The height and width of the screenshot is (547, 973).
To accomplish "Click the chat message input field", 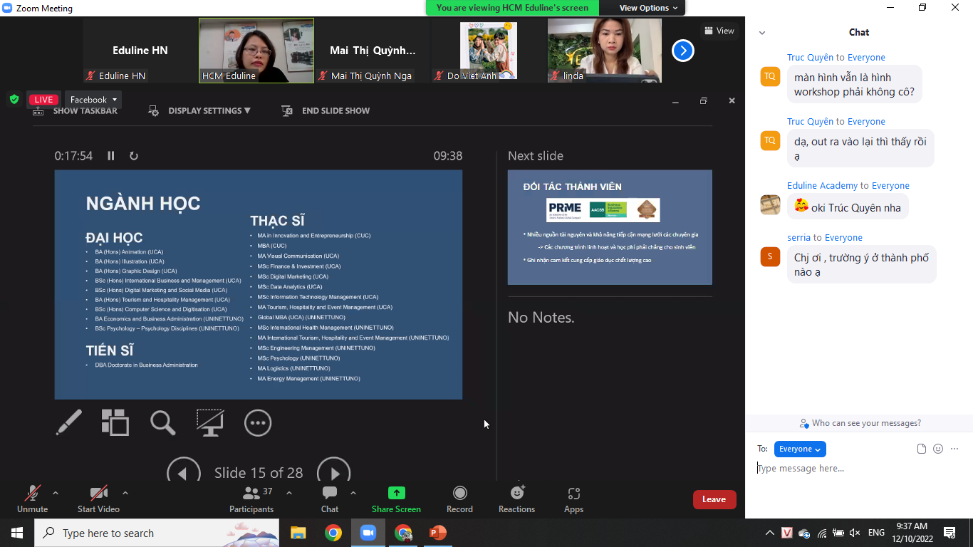I will point(855,469).
